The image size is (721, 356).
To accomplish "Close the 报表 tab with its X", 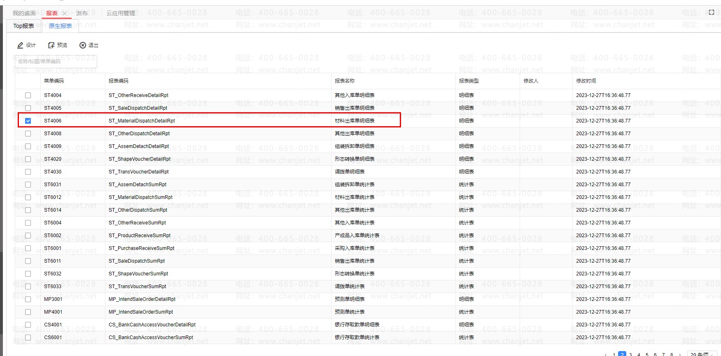I will (x=64, y=13).
